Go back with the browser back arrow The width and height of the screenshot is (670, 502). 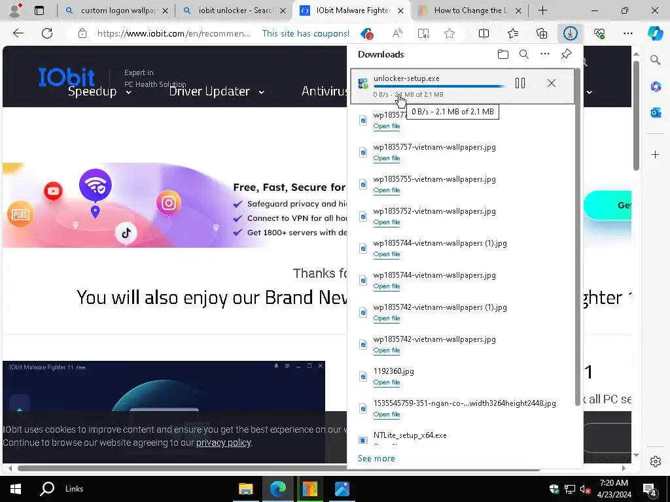pyautogui.click(x=18, y=33)
